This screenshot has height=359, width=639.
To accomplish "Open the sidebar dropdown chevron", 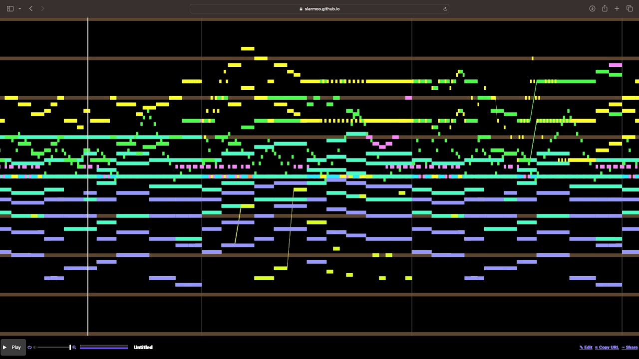I will tap(19, 8).
